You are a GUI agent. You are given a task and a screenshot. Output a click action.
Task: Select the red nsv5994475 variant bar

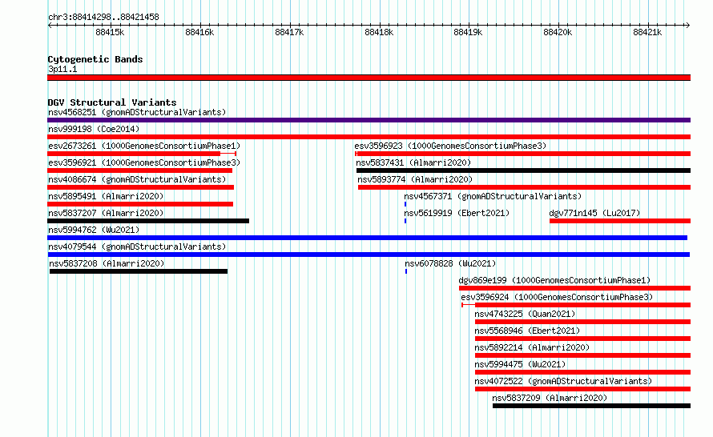pyautogui.click(x=582, y=372)
